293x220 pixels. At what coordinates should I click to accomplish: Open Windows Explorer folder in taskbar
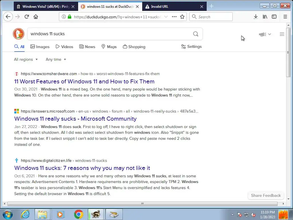(x=42, y=214)
